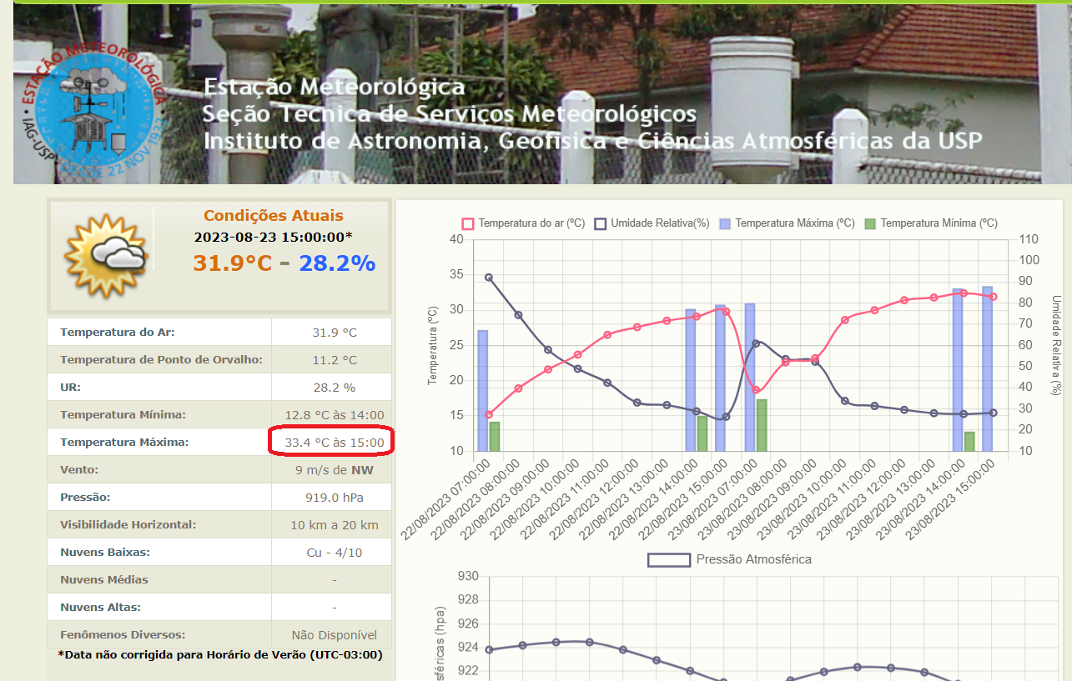Toggle the Temperatura Máxima legend swatch

(725, 223)
